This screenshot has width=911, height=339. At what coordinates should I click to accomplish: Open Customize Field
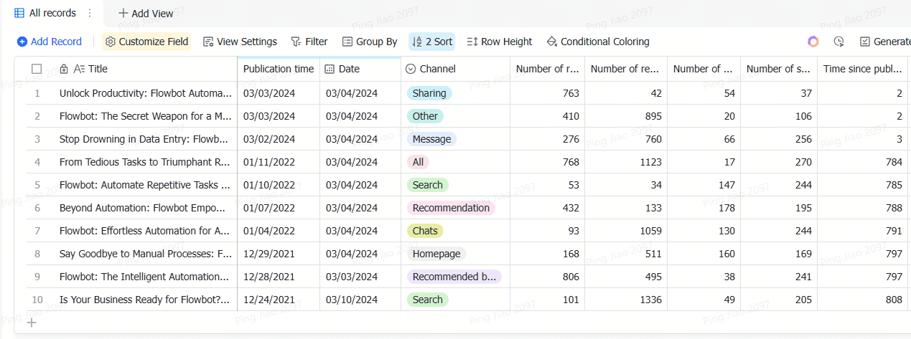click(146, 42)
